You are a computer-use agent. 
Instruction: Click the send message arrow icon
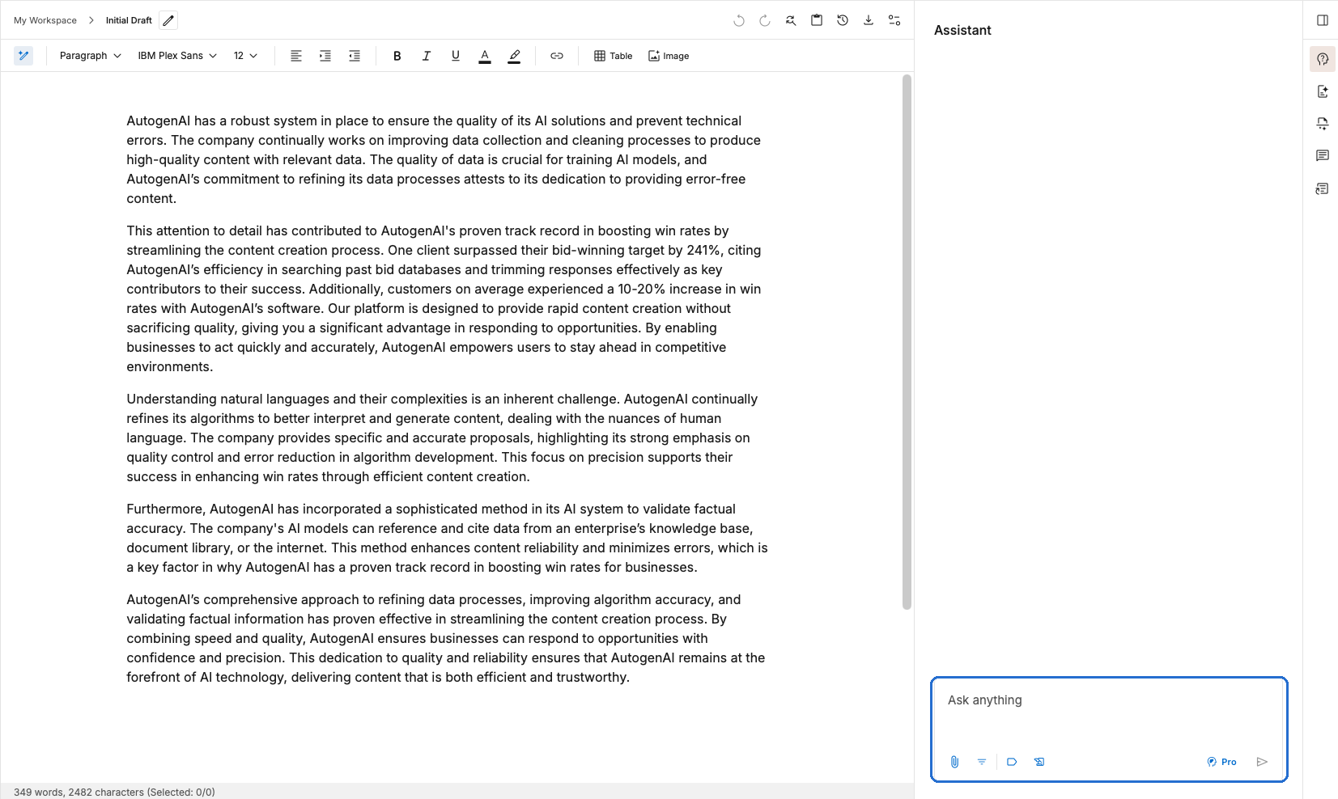(x=1262, y=762)
